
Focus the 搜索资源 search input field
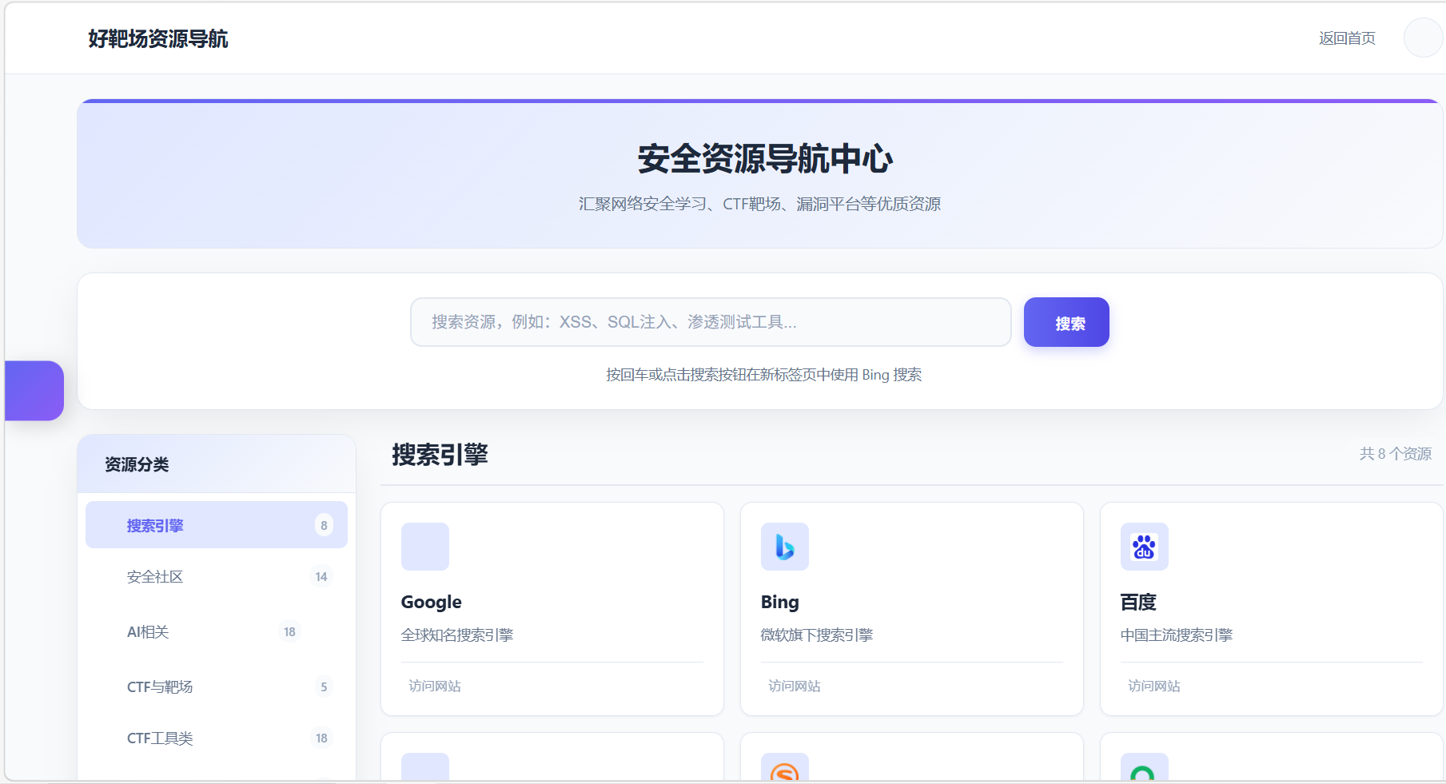(x=711, y=322)
